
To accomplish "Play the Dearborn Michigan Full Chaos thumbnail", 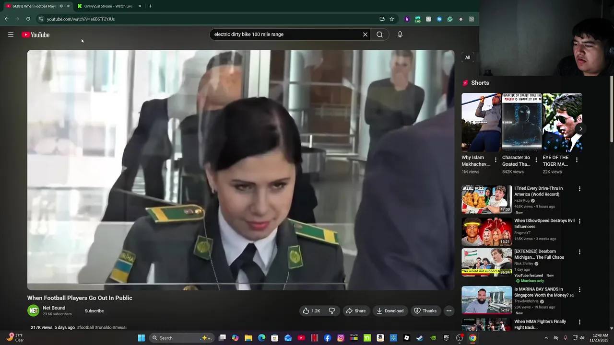I will point(487,262).
